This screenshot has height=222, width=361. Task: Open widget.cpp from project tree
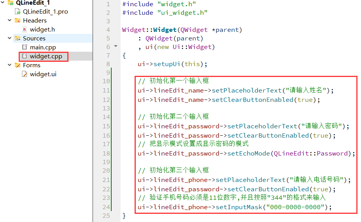click(46, 56)
